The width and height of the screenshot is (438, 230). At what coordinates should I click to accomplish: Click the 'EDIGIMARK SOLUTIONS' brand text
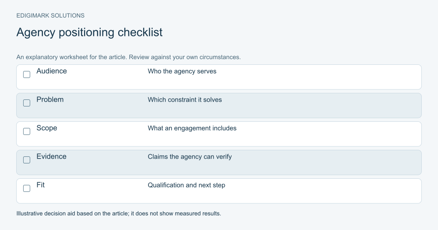(50, 16)
